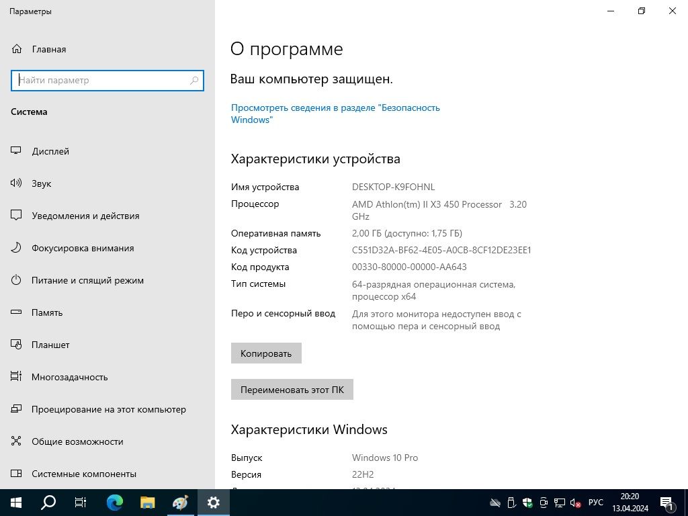688x516 pixels.
Task: Click the Копировать button
Action: tap(266, 353)
